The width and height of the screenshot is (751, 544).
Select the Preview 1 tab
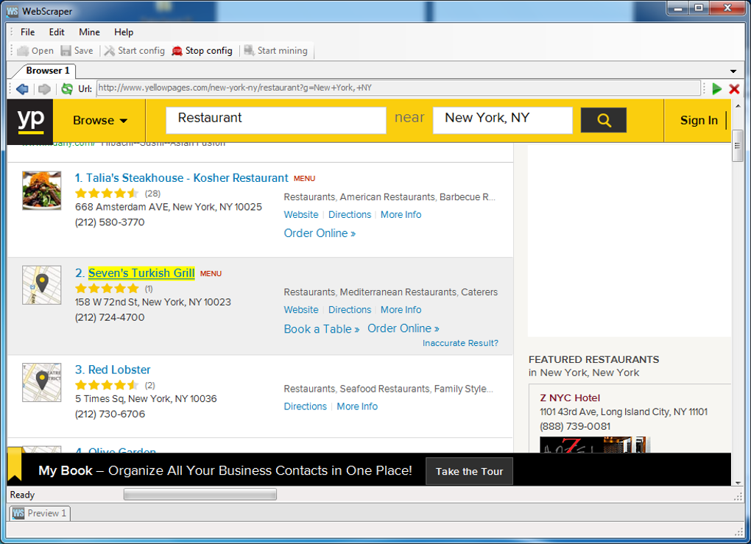[40, 513]
